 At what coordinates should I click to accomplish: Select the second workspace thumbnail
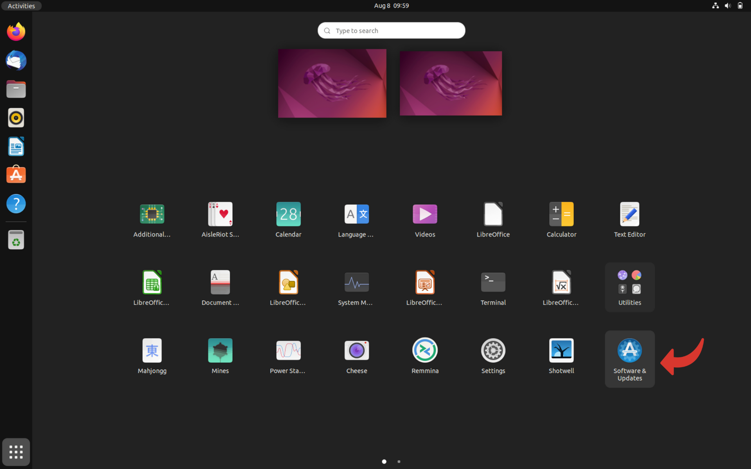[x=451, y=83]
